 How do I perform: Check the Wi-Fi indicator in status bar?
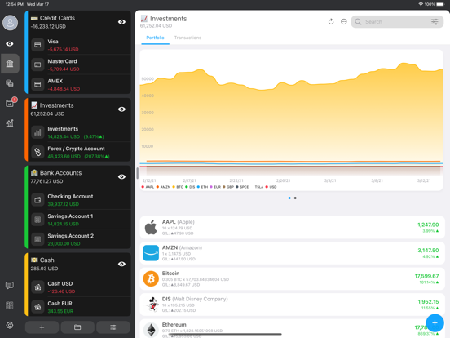(x=421, y=4)
